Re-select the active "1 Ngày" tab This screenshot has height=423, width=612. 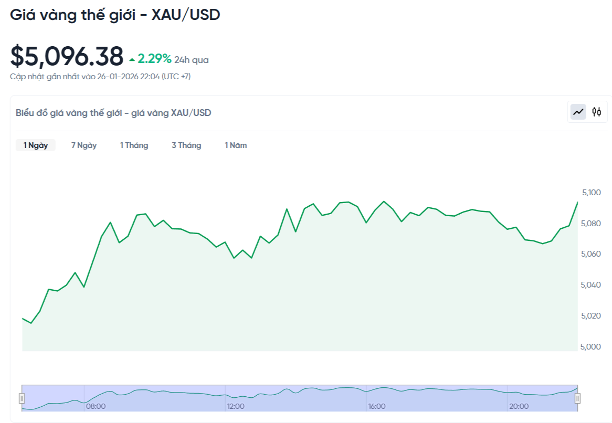(35, 145)
